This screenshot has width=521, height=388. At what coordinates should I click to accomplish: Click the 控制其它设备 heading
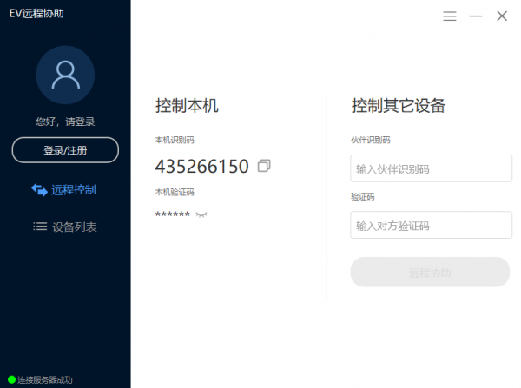point(399,106)
